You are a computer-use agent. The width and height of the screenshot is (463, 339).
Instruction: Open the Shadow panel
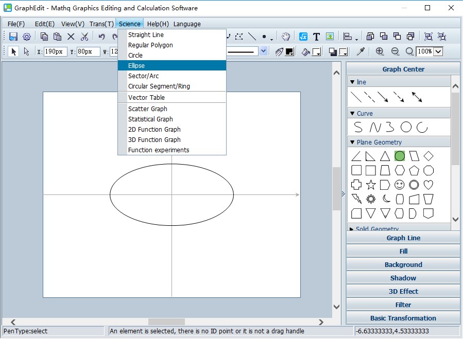(403, 278)
